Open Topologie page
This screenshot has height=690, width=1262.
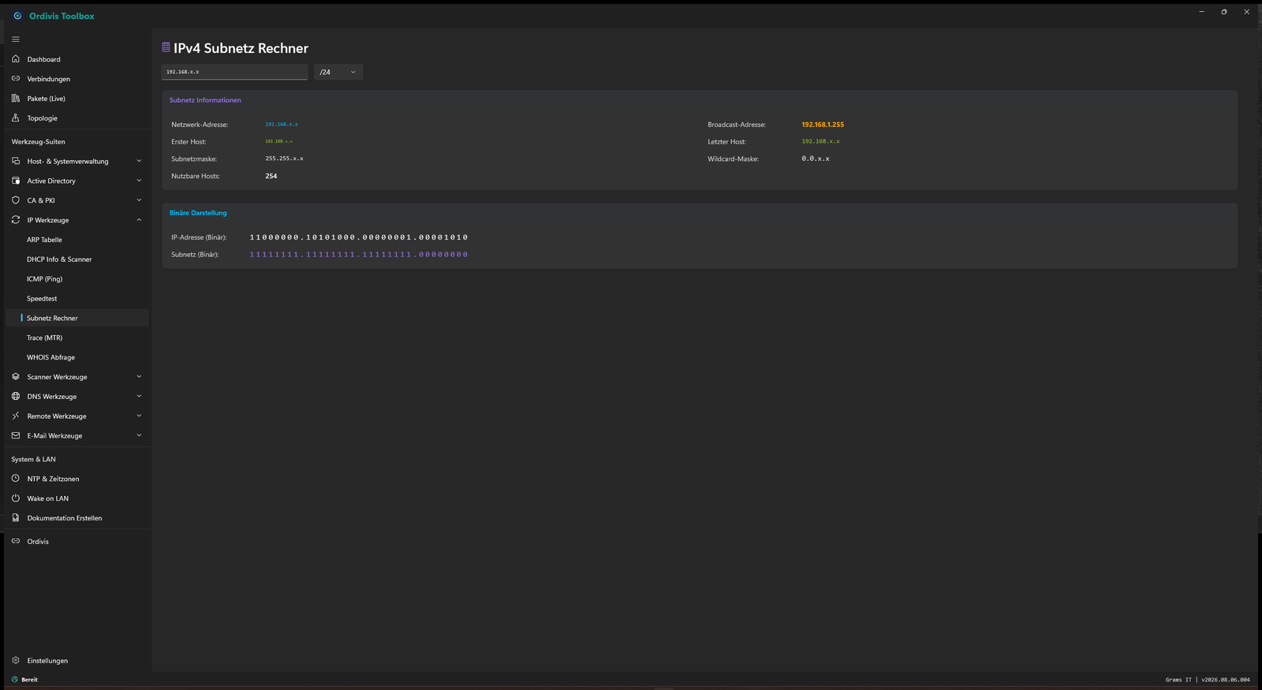(77, 118)
